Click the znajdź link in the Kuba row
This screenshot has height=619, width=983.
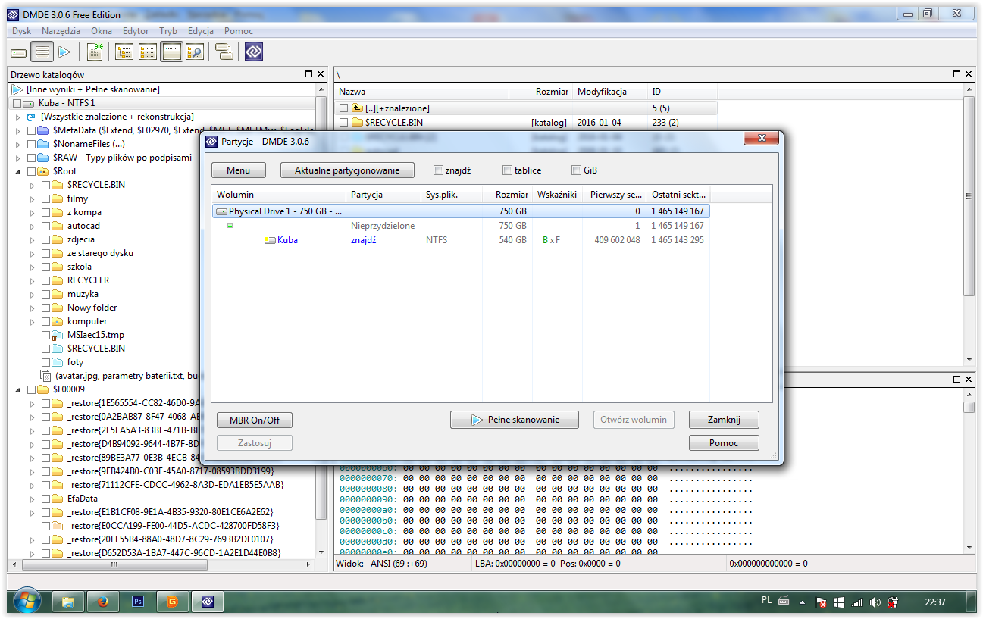point(364,240)
